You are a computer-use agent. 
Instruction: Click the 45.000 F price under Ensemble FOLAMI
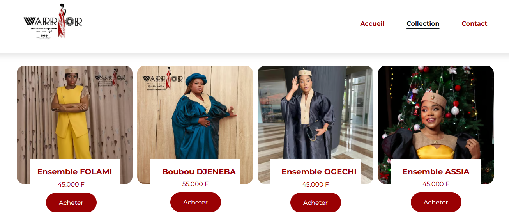click(71, 184)
